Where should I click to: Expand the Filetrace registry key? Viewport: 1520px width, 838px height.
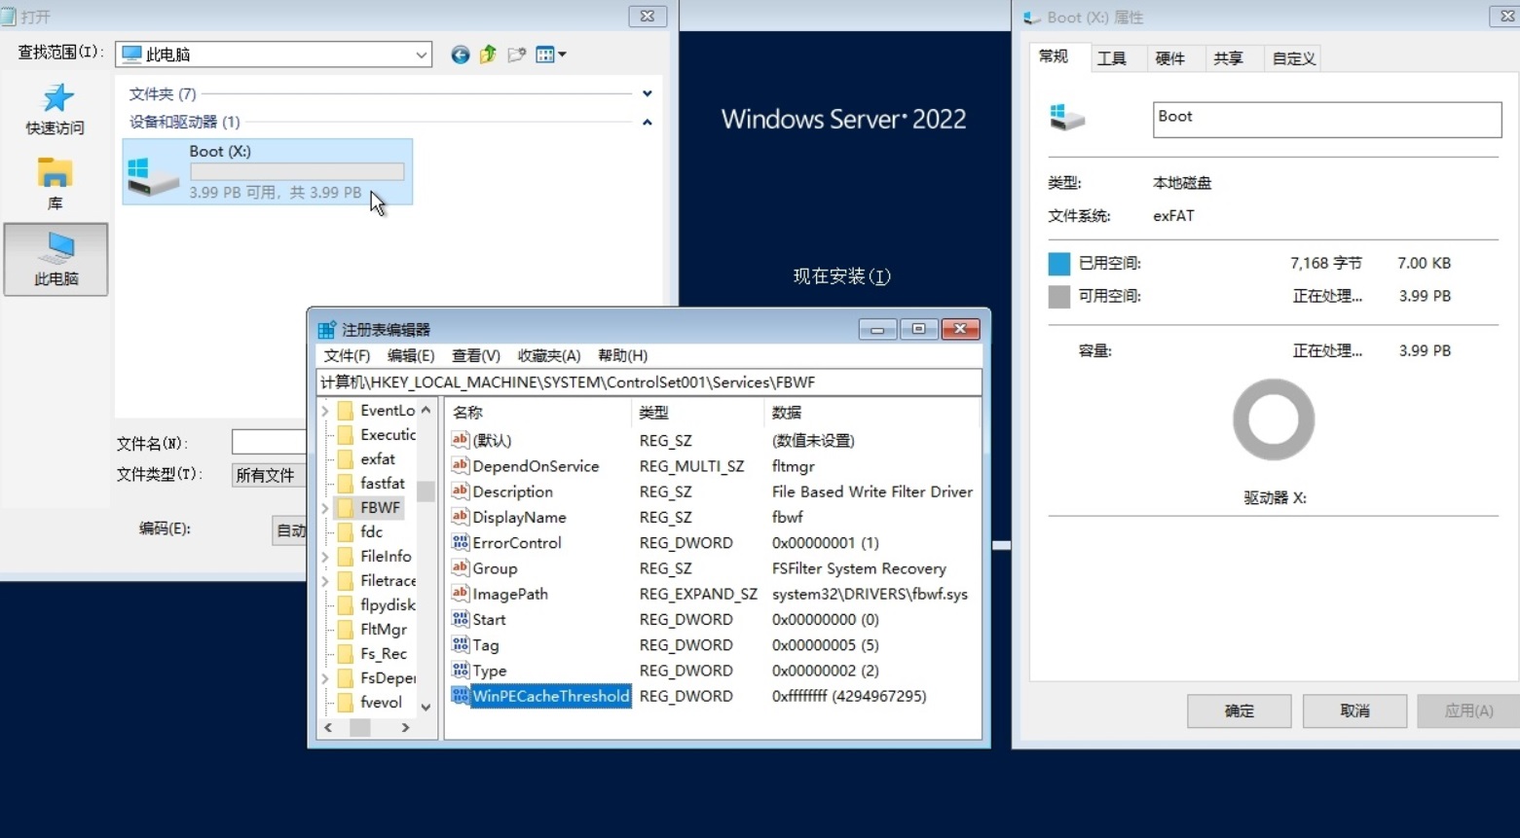[x=325, y=580]
